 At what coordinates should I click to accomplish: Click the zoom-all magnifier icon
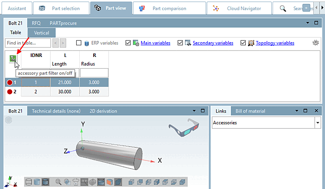coord(58,182)
